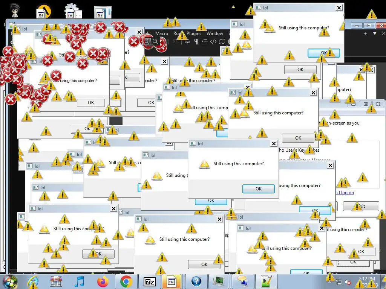
Task: Open the blue question mark Help icon
Action: [x=196, y=281]
